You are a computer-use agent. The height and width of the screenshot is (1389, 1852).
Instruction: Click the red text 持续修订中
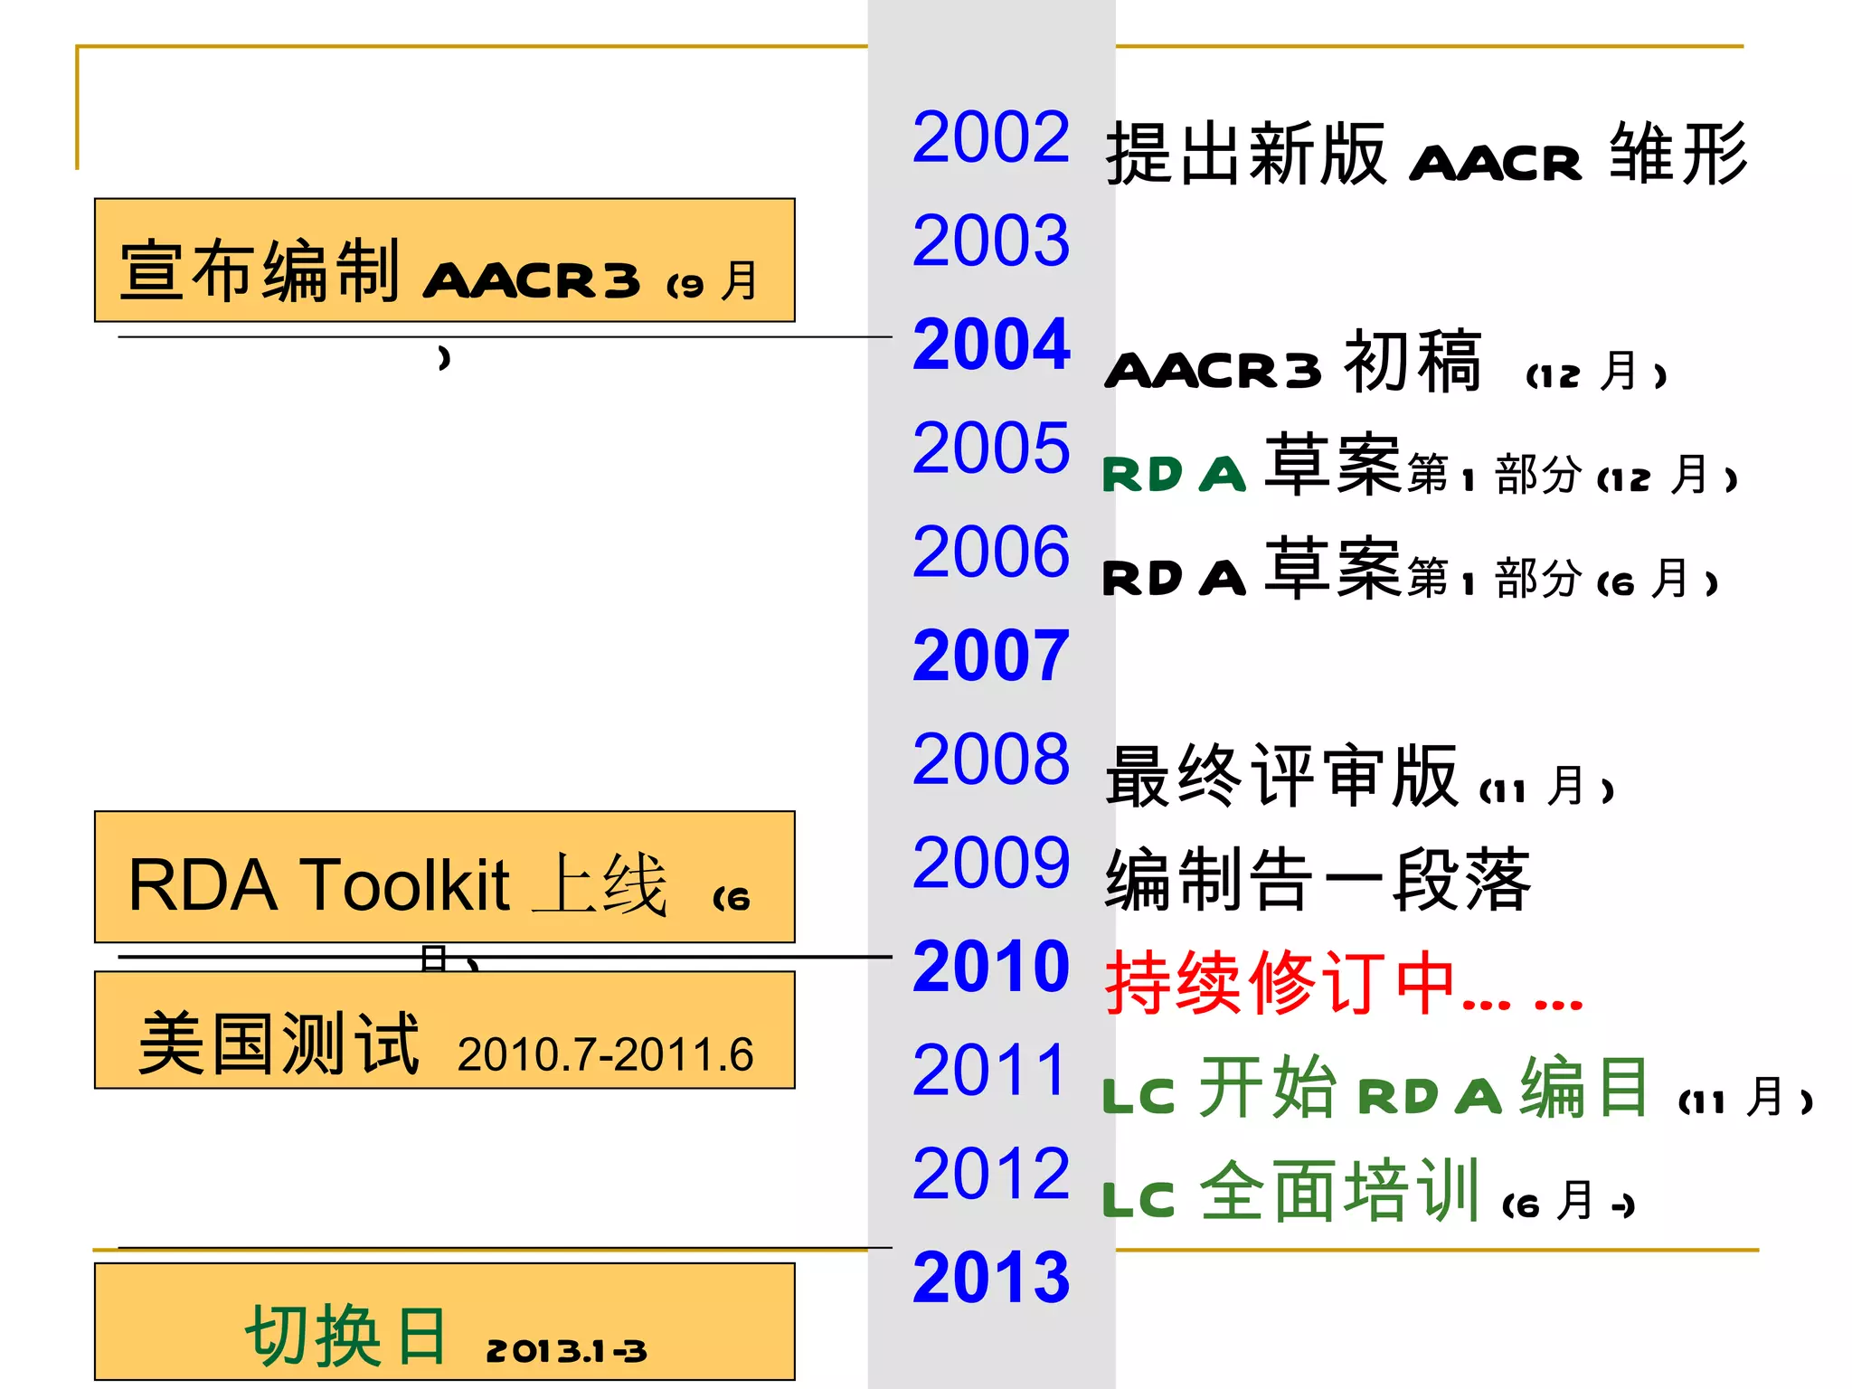pos(1344,983)
